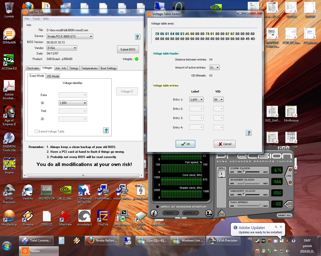
Task: Open the FileZilla desktop shortcut
Action: click(103, 218)
